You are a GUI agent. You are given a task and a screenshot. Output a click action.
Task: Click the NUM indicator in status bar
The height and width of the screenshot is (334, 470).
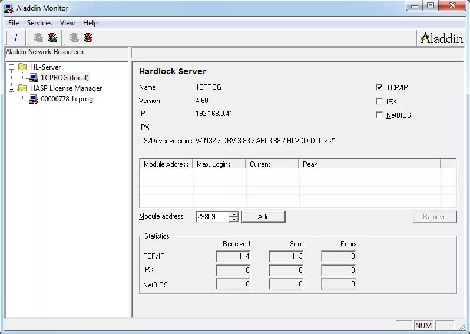tap(423, 325)
